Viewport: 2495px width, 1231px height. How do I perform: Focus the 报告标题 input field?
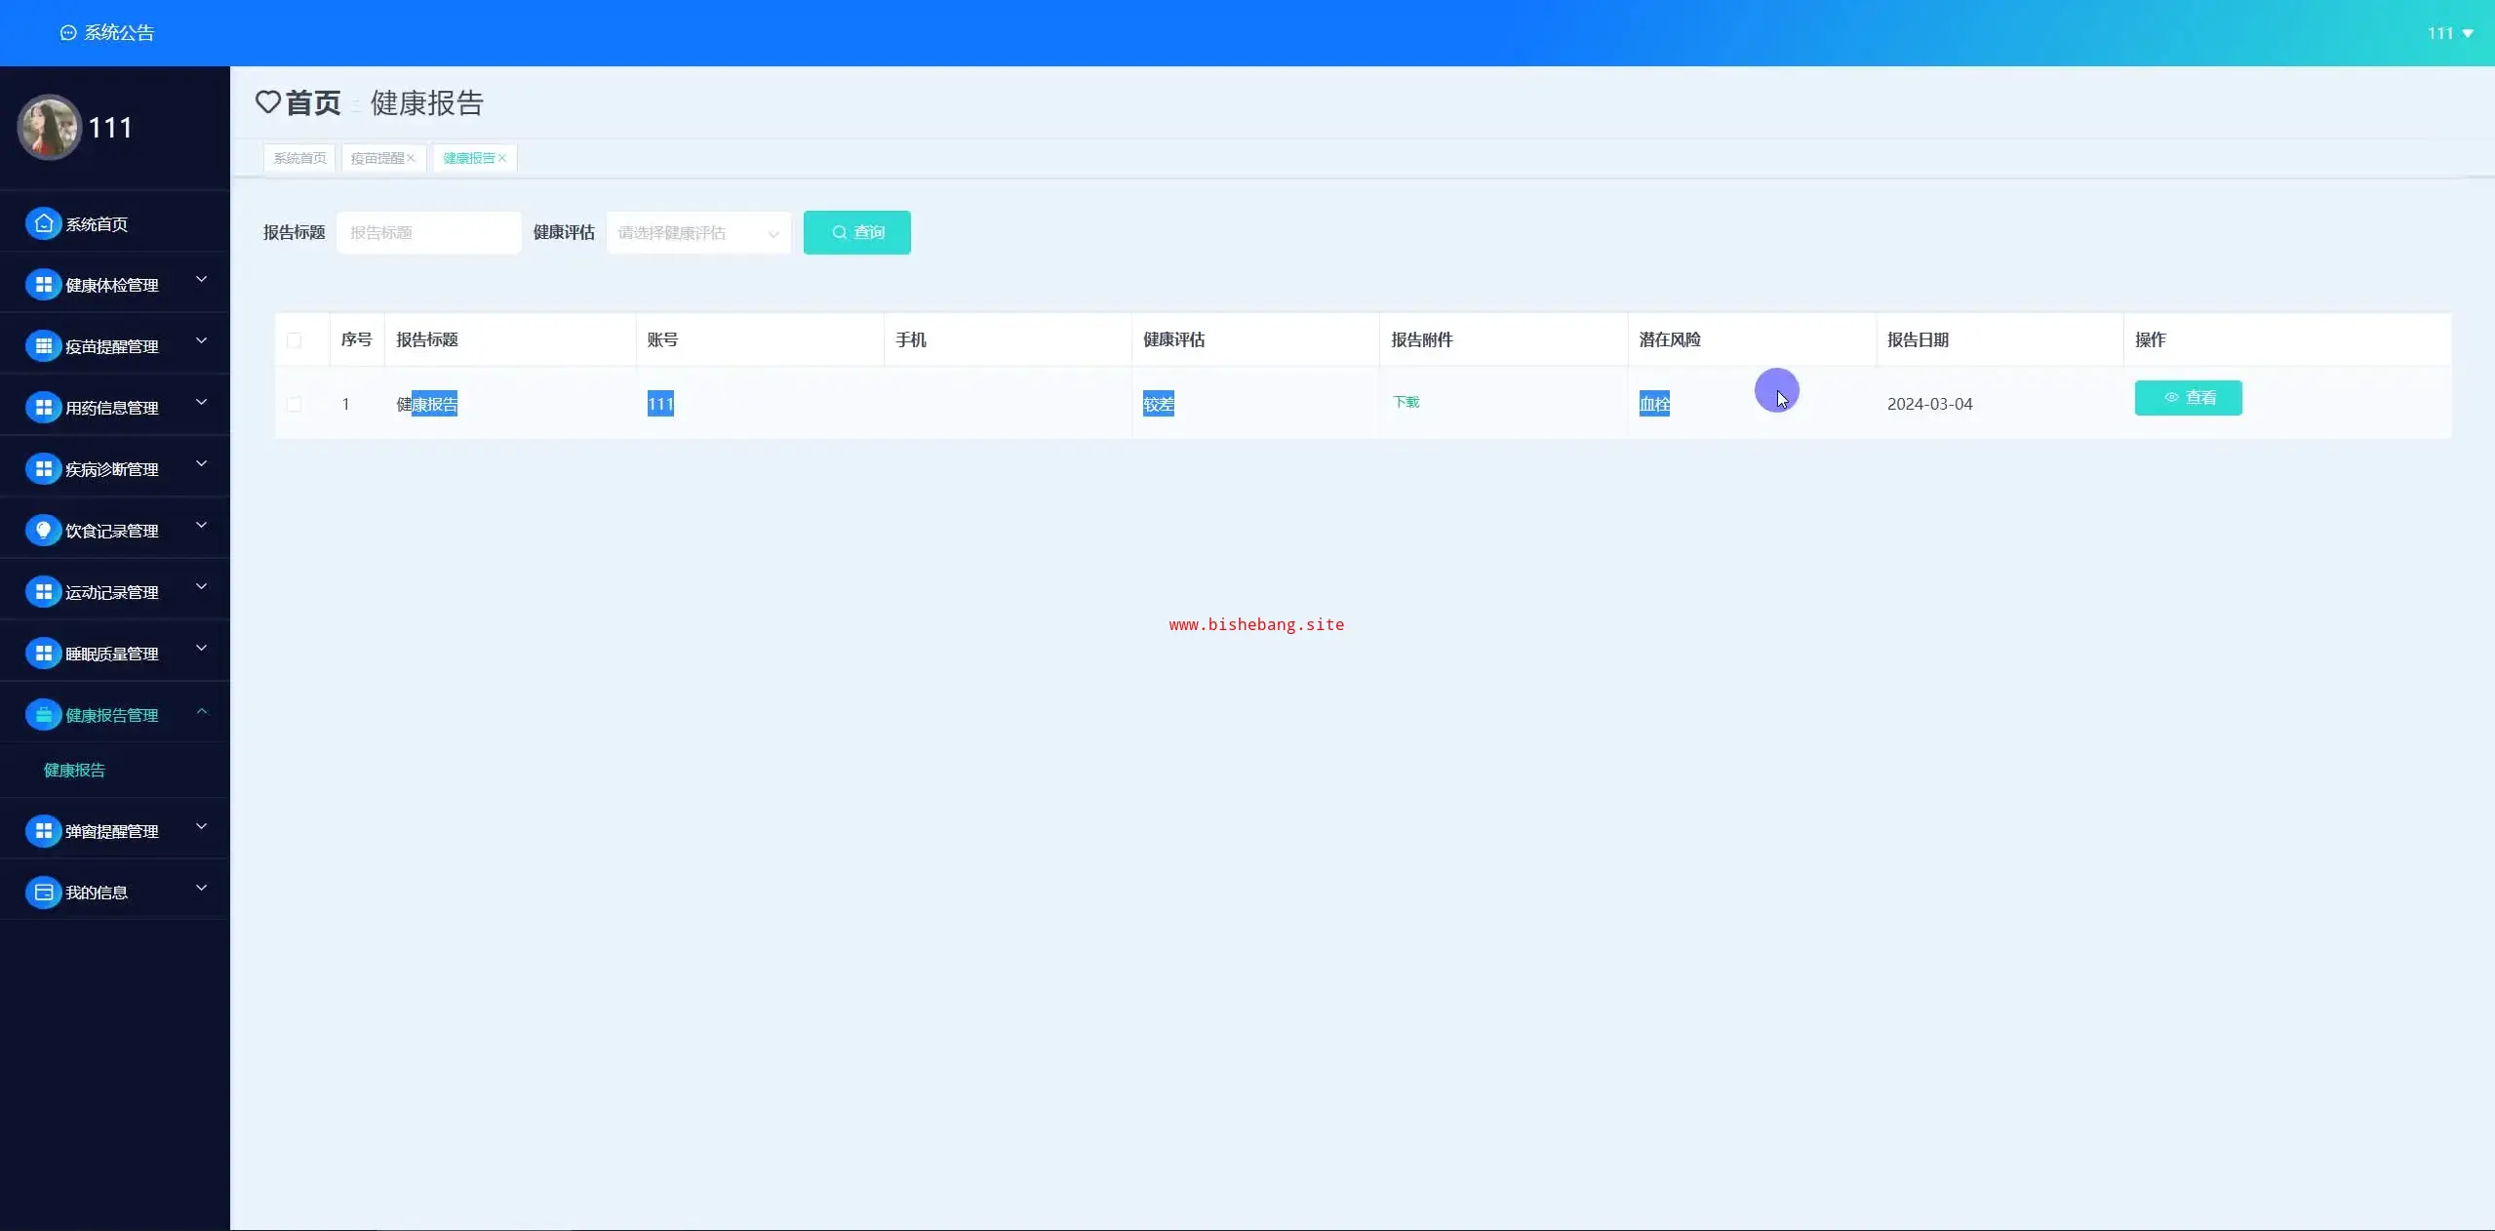428,233
